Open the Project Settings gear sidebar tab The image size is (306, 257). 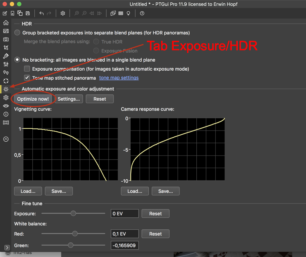tap(6, 97)
